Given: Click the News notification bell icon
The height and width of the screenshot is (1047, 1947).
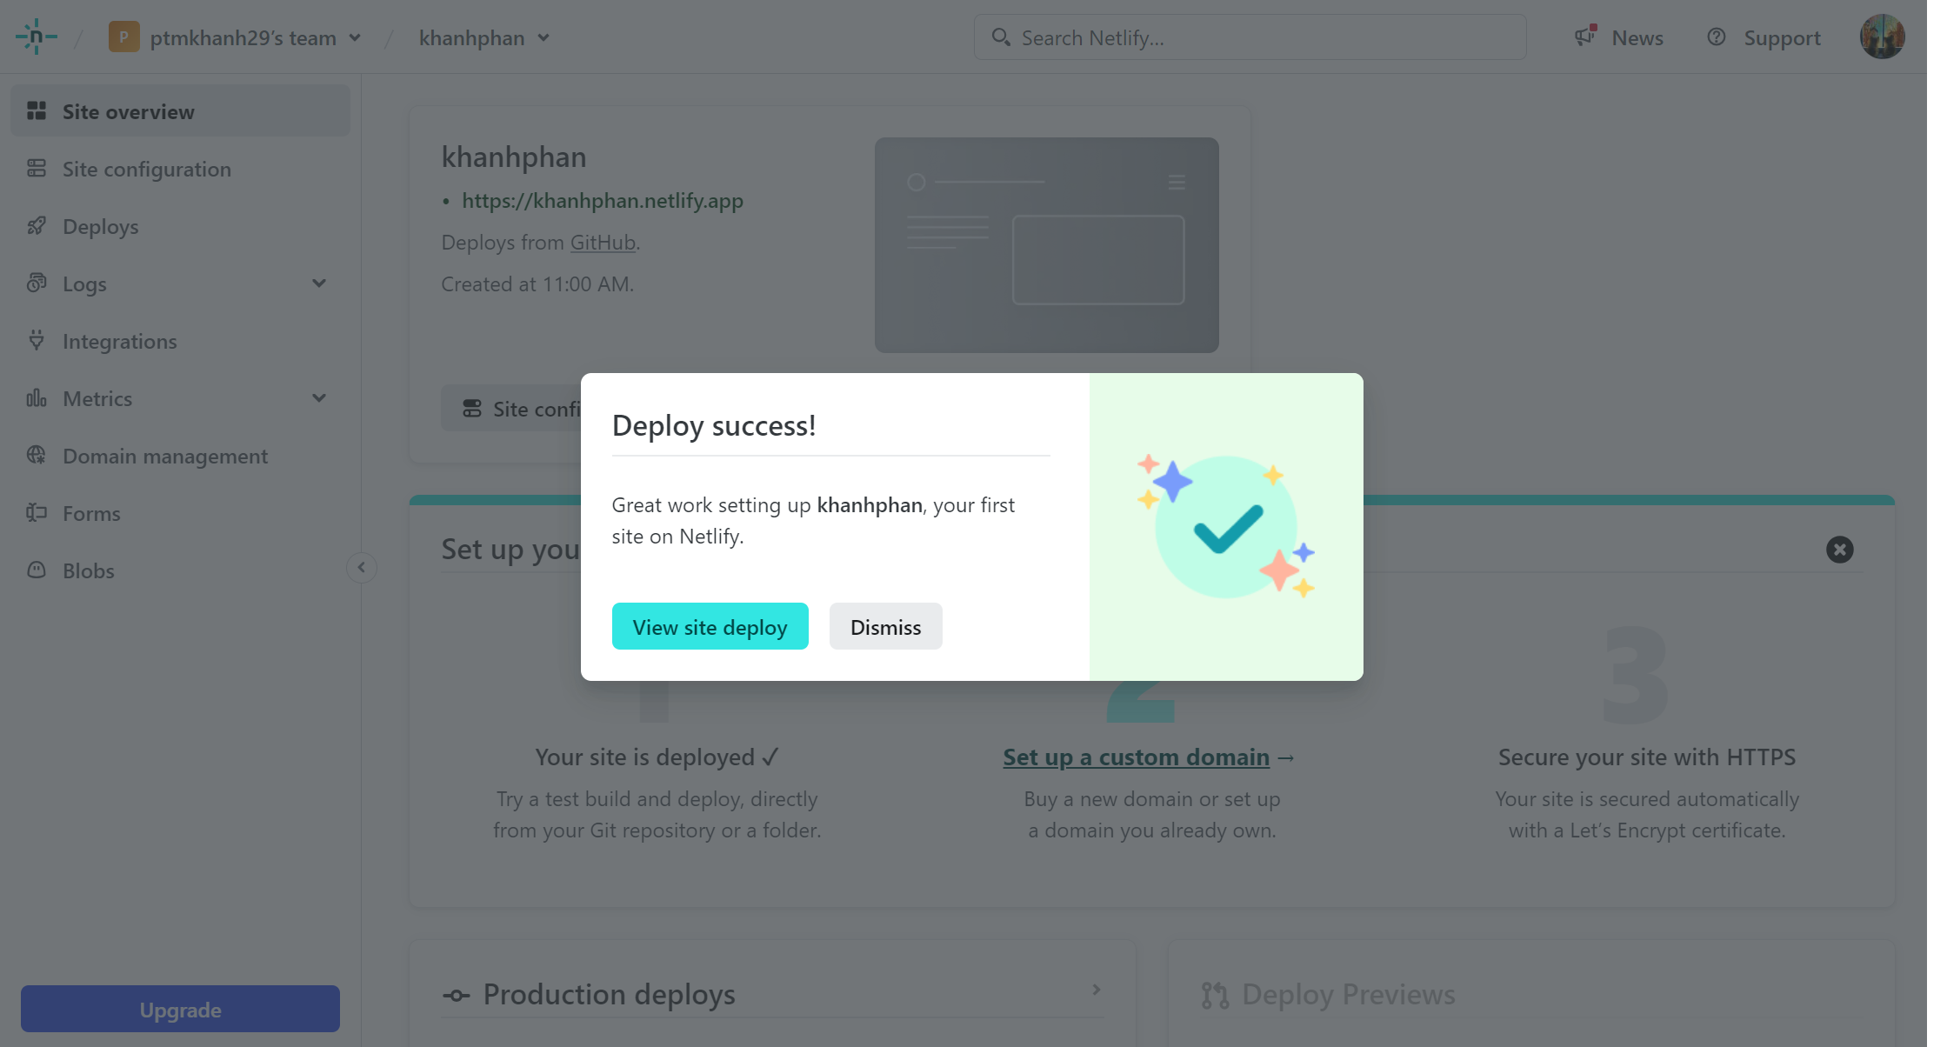Looking at the screenshot, I should coord(1586,37).
